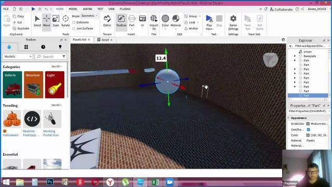The width and height of the screenshot is (332, 187).
Task: Open Toolbox Recent tab
Action: (43, 47)
